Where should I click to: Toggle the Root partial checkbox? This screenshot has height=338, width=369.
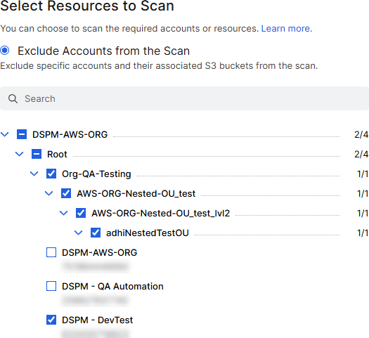tap(37, 154)
